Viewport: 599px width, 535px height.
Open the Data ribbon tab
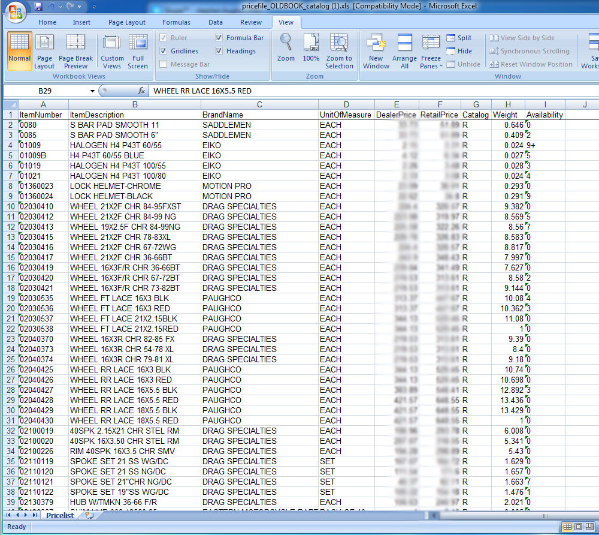coord(216,22)
